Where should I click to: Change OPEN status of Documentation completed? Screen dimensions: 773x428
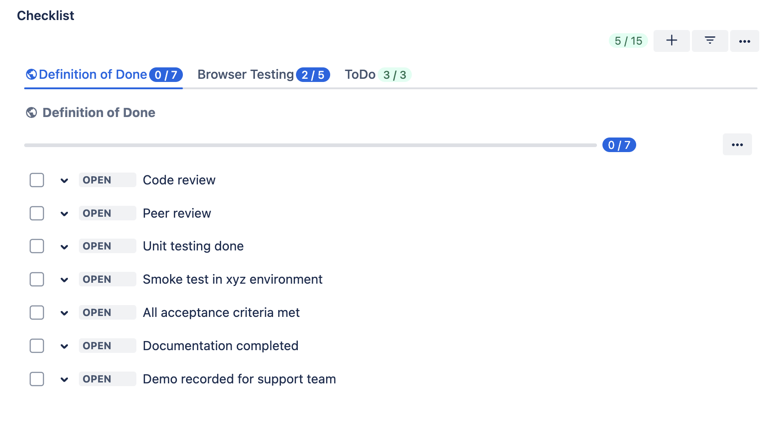point(107,346)
